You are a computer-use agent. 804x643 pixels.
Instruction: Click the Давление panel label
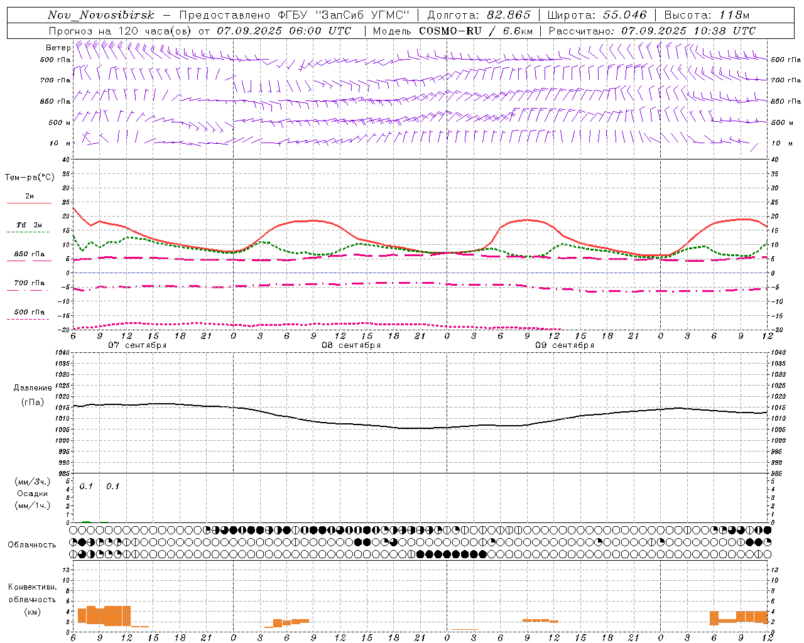33,388
